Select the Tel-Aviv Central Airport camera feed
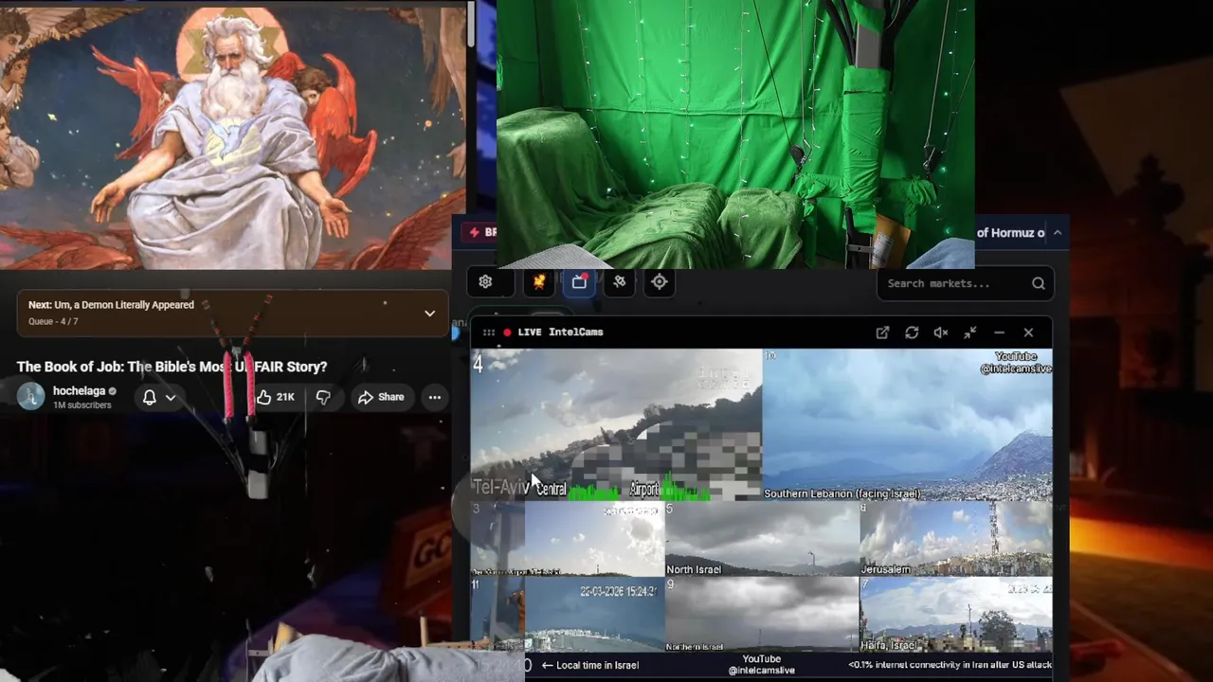This screenshot has width=1213, height=682. (x=617, y=424)
